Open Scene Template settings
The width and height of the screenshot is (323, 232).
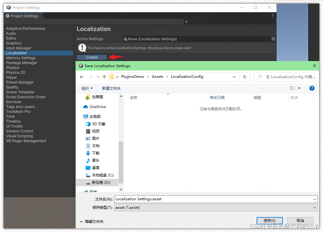click(20, 92)
